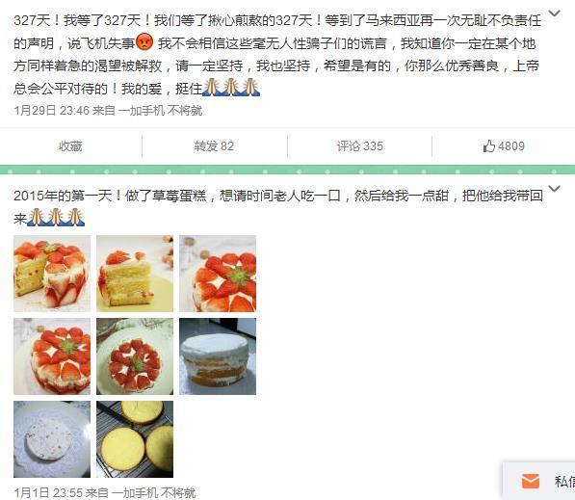Open the cake slice on plate thumbnail
Viewport: 575px width, 500px height.
point(135,274)
